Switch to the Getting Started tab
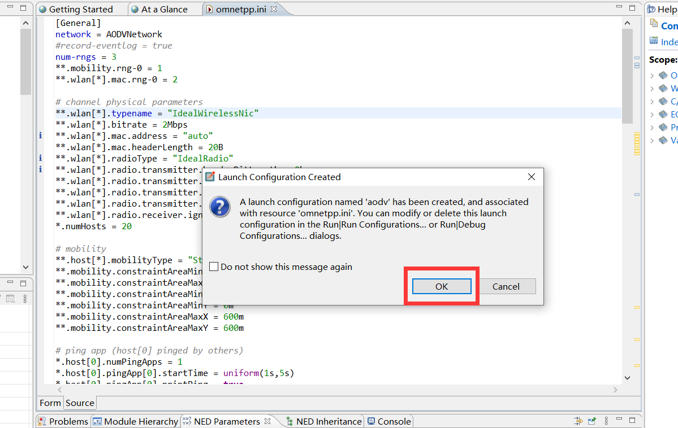Image resolution: width=678 pixels, height=428 pixels. click(x=76, y=9)
